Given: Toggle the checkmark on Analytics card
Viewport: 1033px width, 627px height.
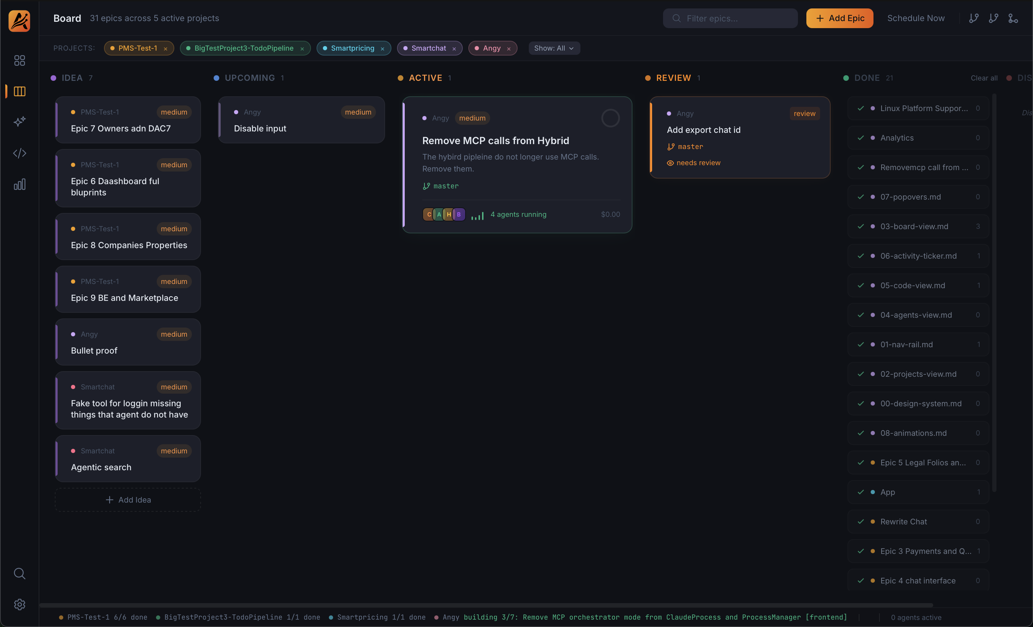Looking at the screenshot, I should tap(861, 137).
